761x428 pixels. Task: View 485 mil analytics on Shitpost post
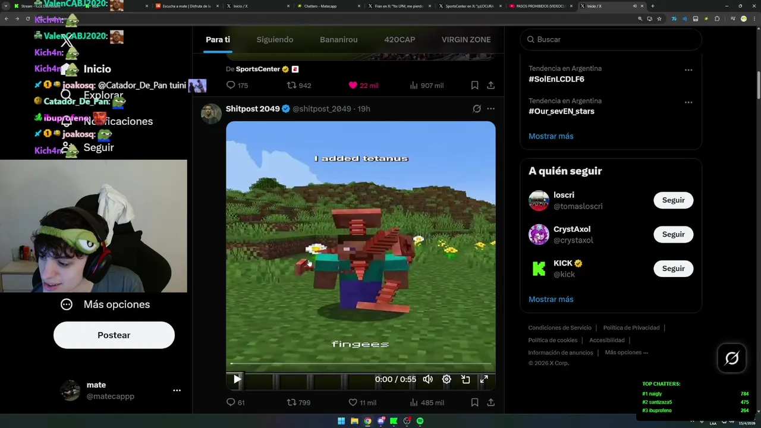pos(426,402)
